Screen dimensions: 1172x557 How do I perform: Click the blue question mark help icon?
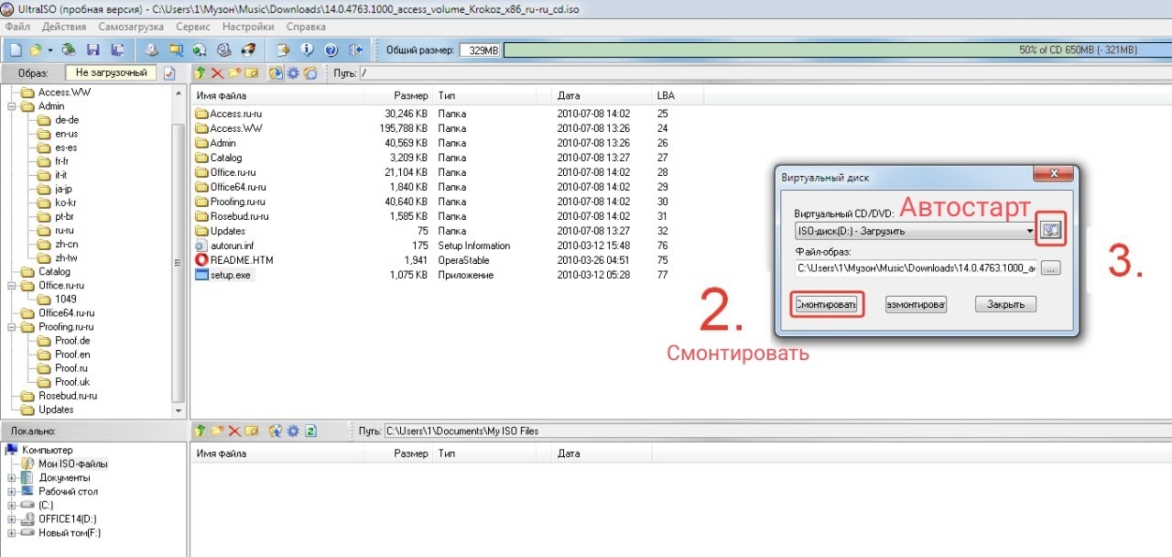coord(331,49)
